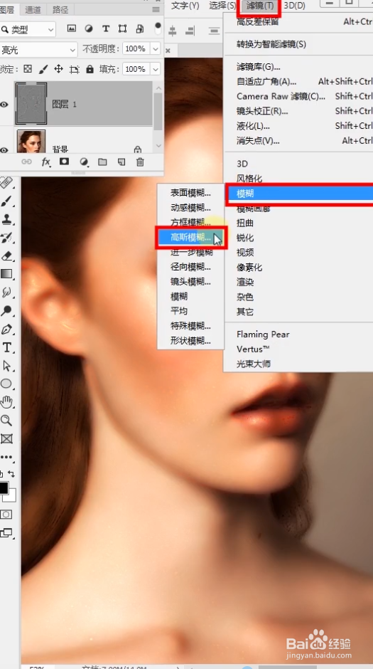Choose 径向模糊 from submenu
Viewport: 373px width, 669px height.
190,267
